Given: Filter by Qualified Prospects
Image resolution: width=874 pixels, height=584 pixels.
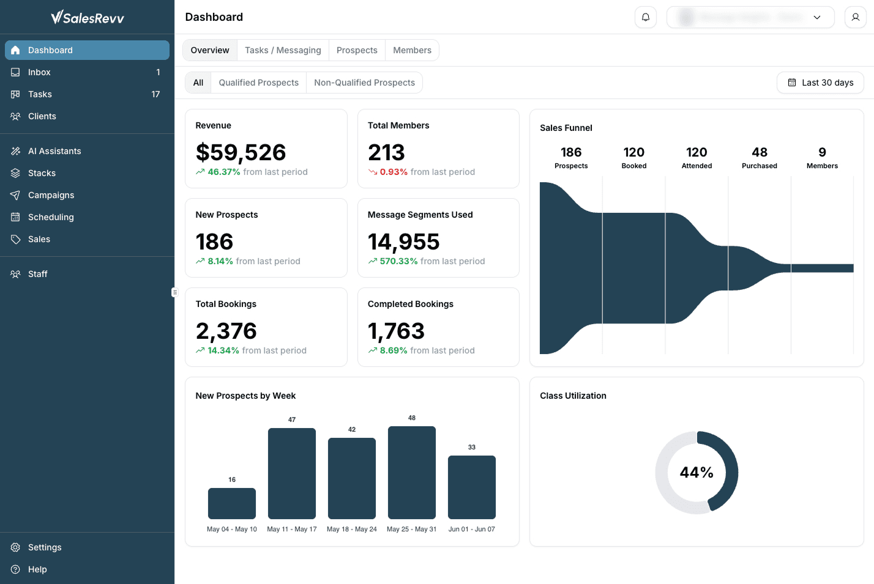Looking at the screenshot, I should [259, 83].
